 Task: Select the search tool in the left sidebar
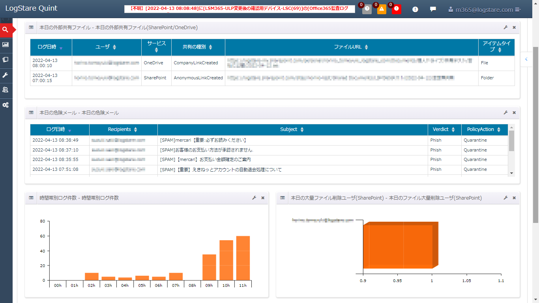pyautogui.click(x=6, y=30)
